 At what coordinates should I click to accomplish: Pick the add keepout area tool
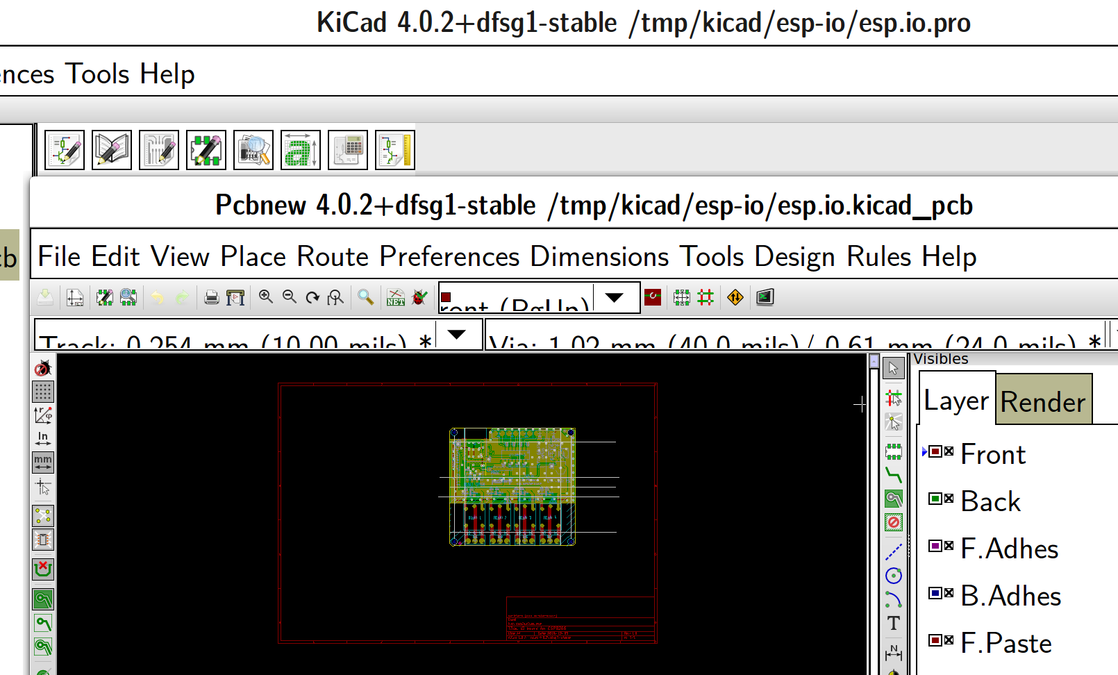coord(894,522)
